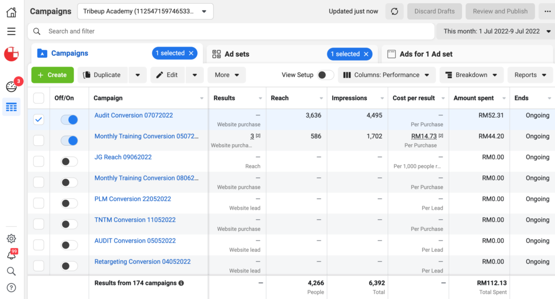Sort by the Results column header
The image size is (555, 299).
coord(224,98)
